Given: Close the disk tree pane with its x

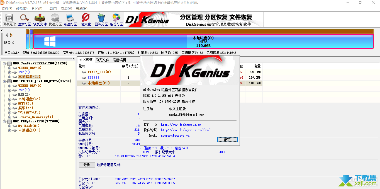Looking at the screenshot, I should (x=74, y=59).
